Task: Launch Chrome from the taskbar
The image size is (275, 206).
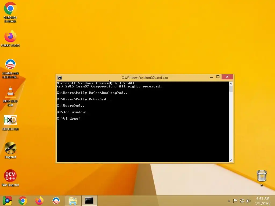Action: (23, 201)
